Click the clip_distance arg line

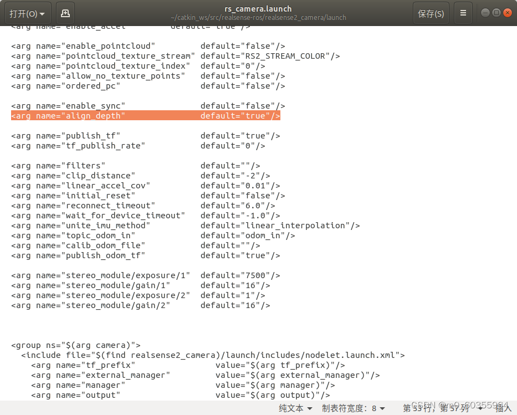tap(140, 176)
